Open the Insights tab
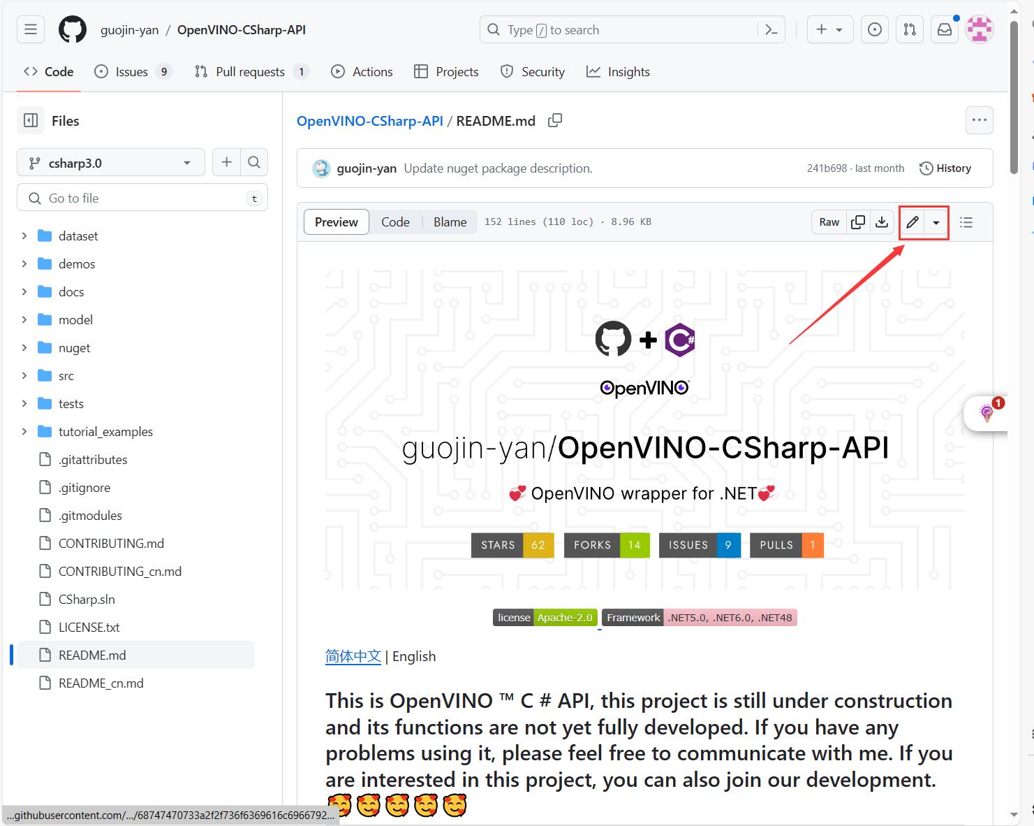 [618, 71]
